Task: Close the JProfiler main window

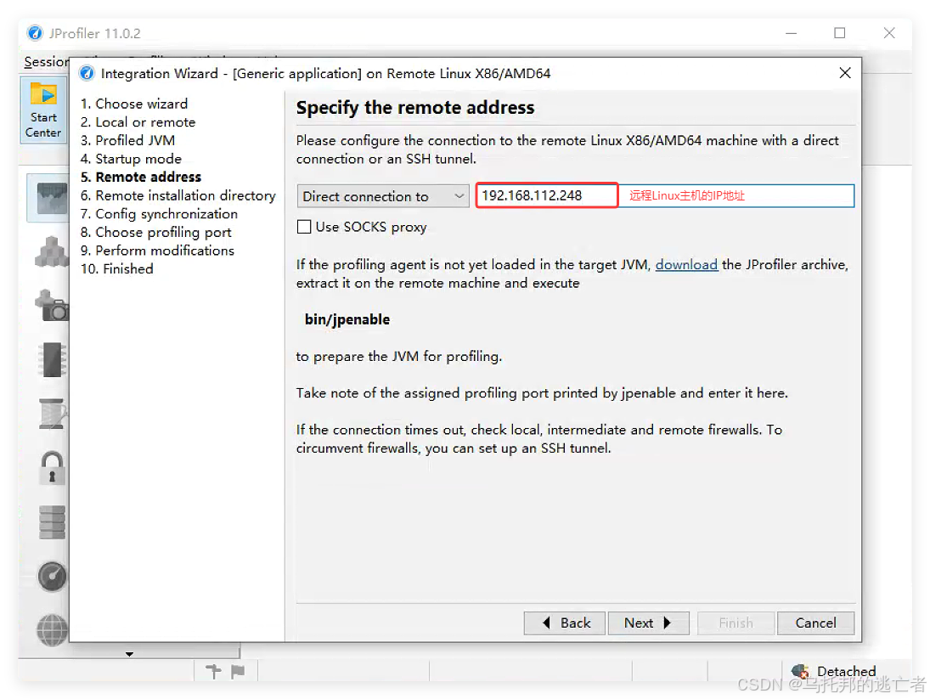Action: [x=888, y=33]
